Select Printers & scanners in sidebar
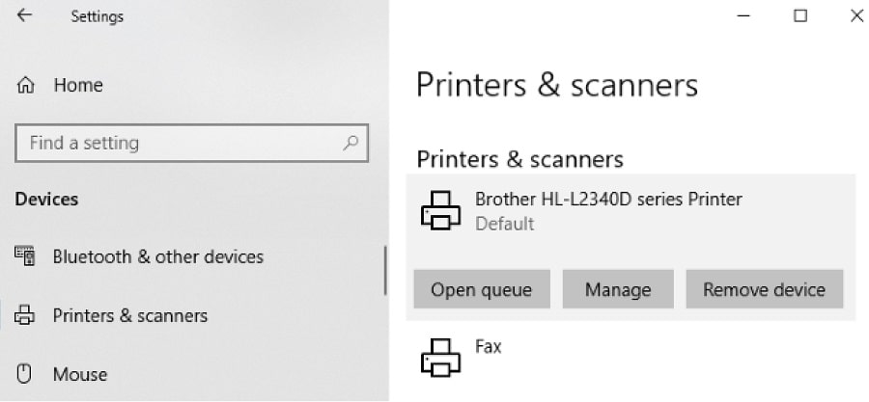 click(130, 316)
